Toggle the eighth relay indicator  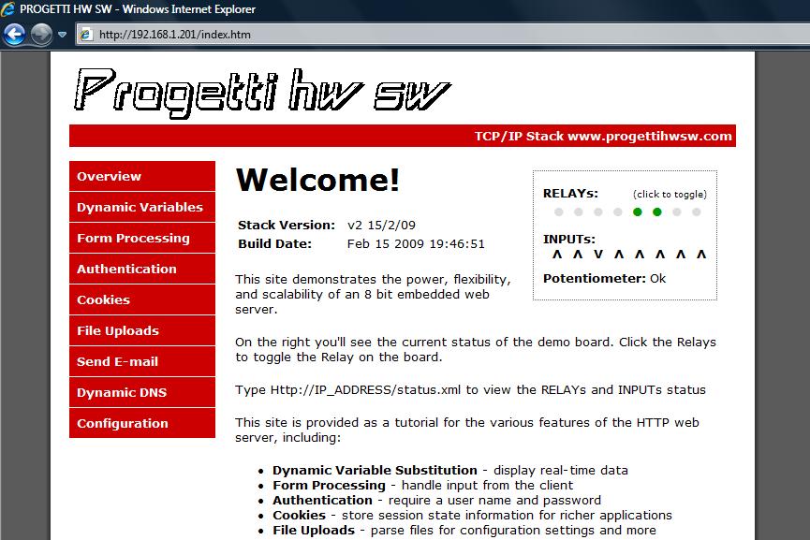coord(697,212)
